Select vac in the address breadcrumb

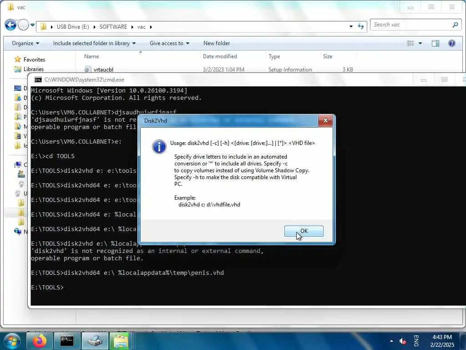coord(142,27)
